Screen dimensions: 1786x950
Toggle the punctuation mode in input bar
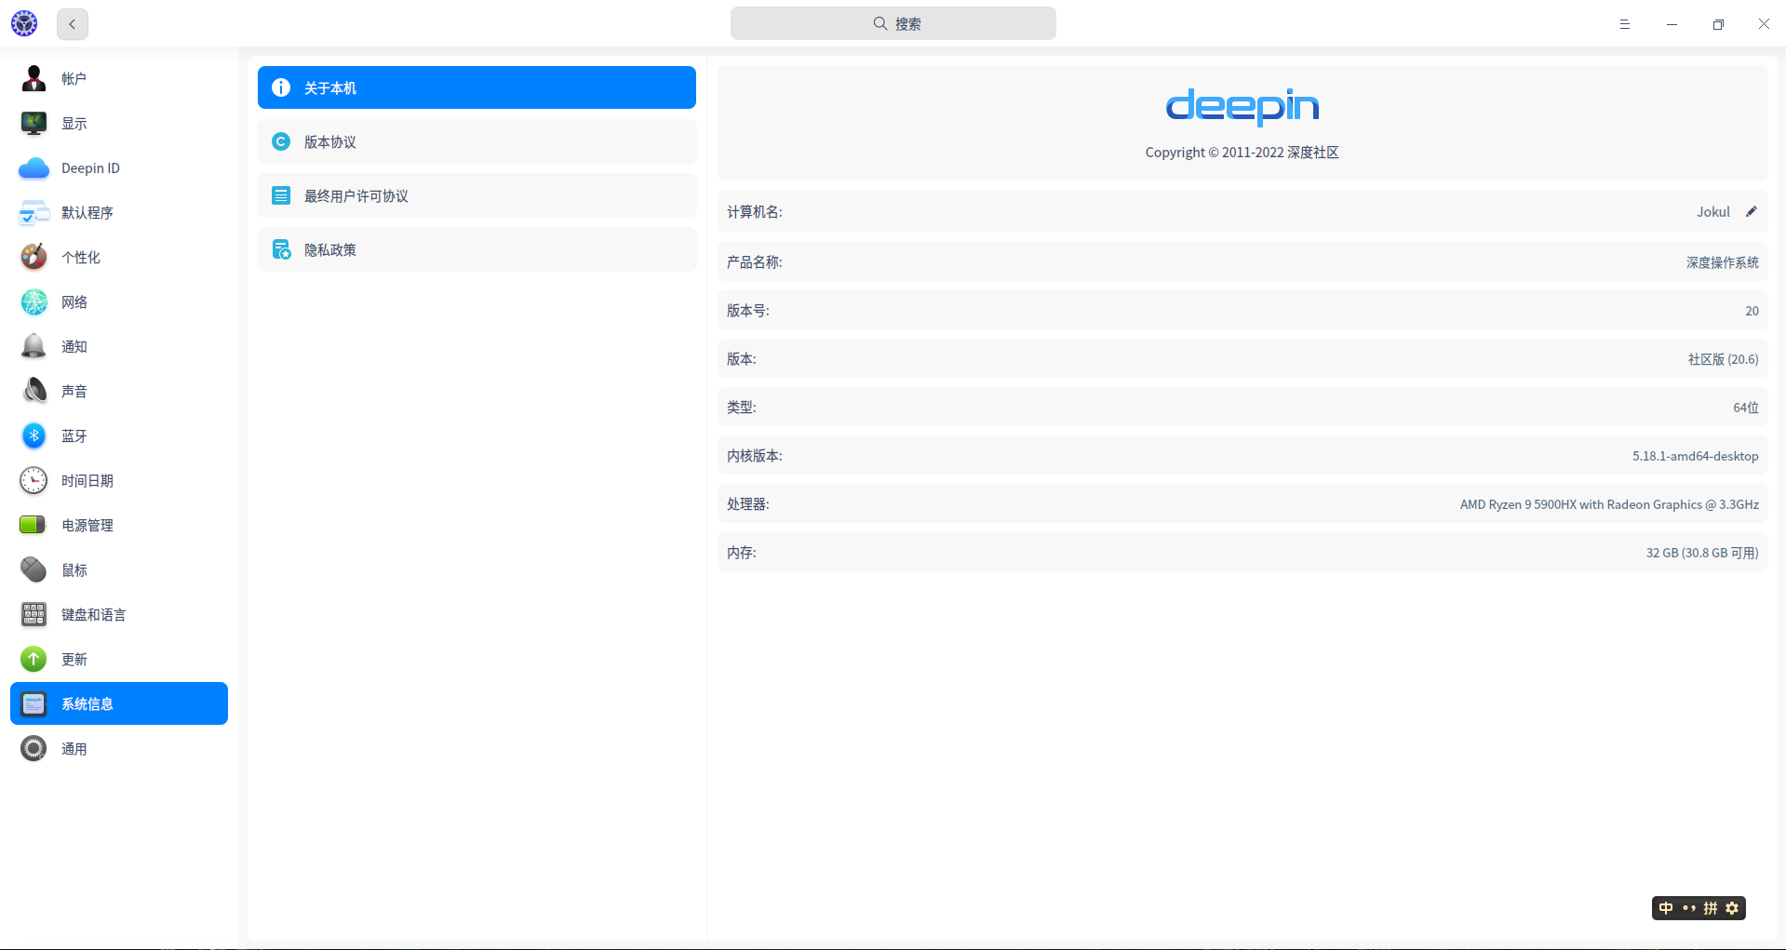point(1688,908)
